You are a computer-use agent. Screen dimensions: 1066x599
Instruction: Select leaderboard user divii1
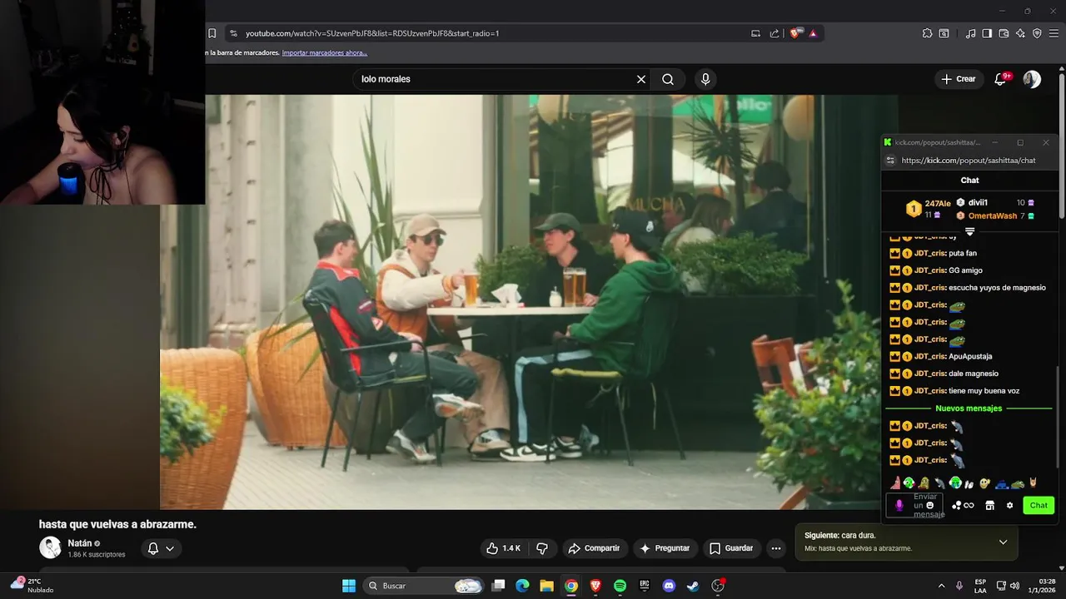(978, 202)
